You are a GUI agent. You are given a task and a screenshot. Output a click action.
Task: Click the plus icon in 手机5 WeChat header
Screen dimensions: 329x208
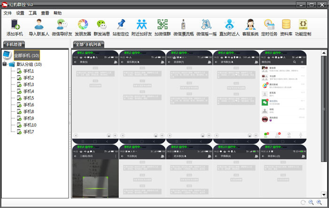click(x=302, y=62)
